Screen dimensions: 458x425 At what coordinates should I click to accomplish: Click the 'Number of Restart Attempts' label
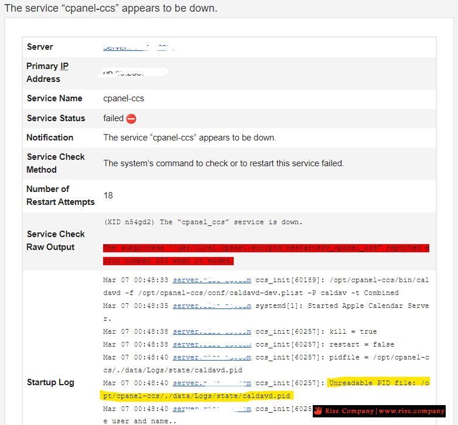click(60, 196)
